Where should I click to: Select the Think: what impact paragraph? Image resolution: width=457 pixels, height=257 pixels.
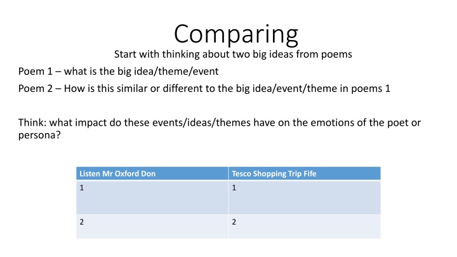220,129
